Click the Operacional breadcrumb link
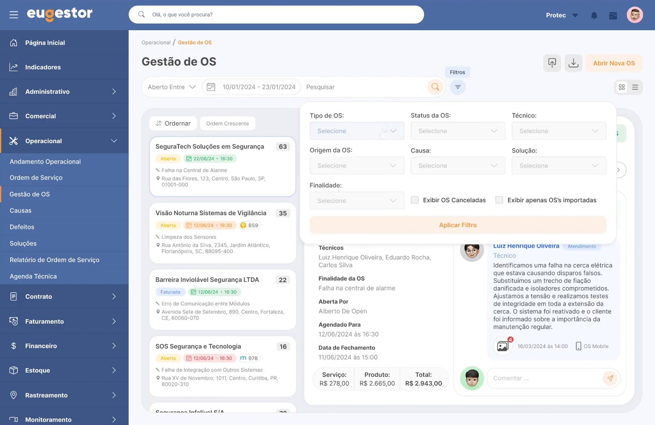 click(x=156, y=42)
